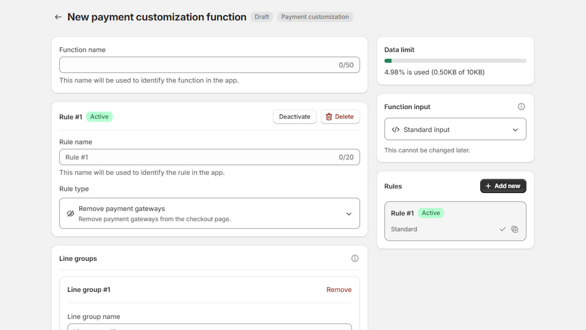This screenshot has height=330, width=586.
Task: Select the Payment customization label
Action: point(315,17)
